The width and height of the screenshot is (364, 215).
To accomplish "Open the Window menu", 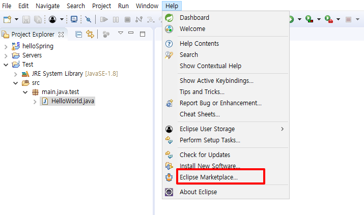I will (x=147, y=6).
